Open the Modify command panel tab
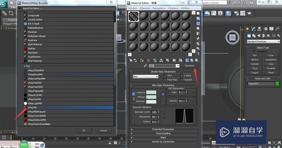 [x=254, y=29]
